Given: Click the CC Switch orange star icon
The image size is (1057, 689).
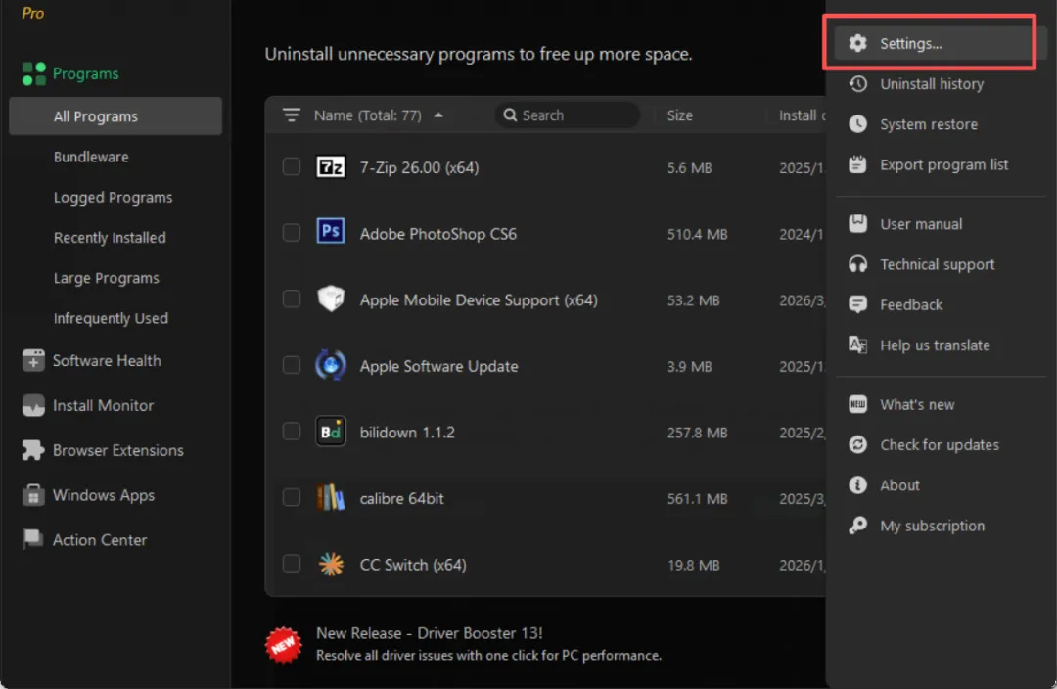Looking at the screenshot, I should [x=331, y=565].
